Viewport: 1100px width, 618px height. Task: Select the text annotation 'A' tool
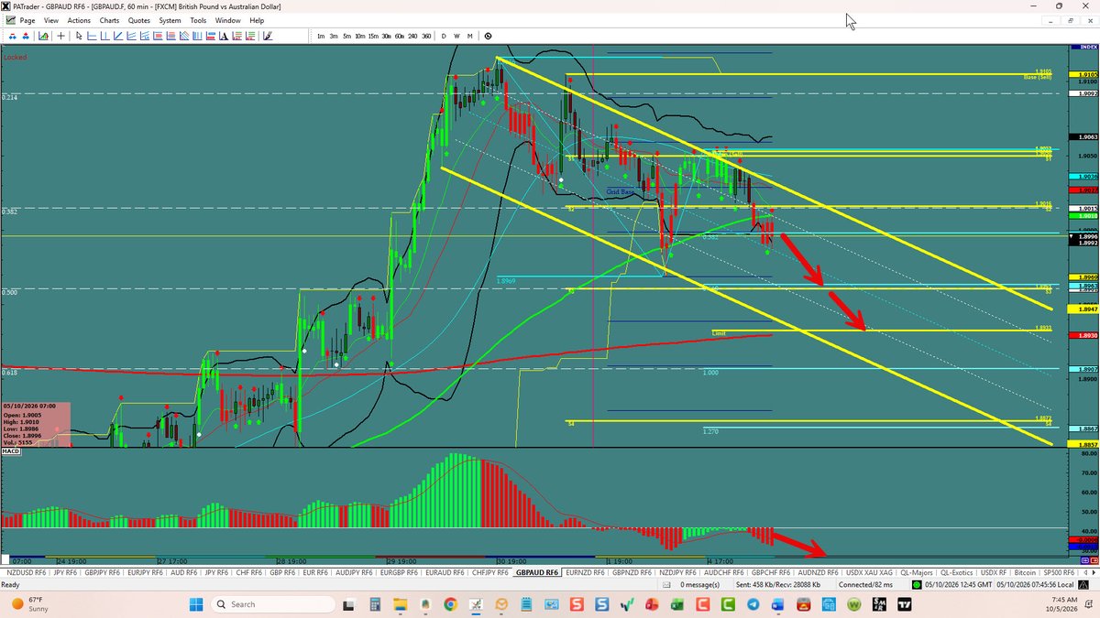224,36
